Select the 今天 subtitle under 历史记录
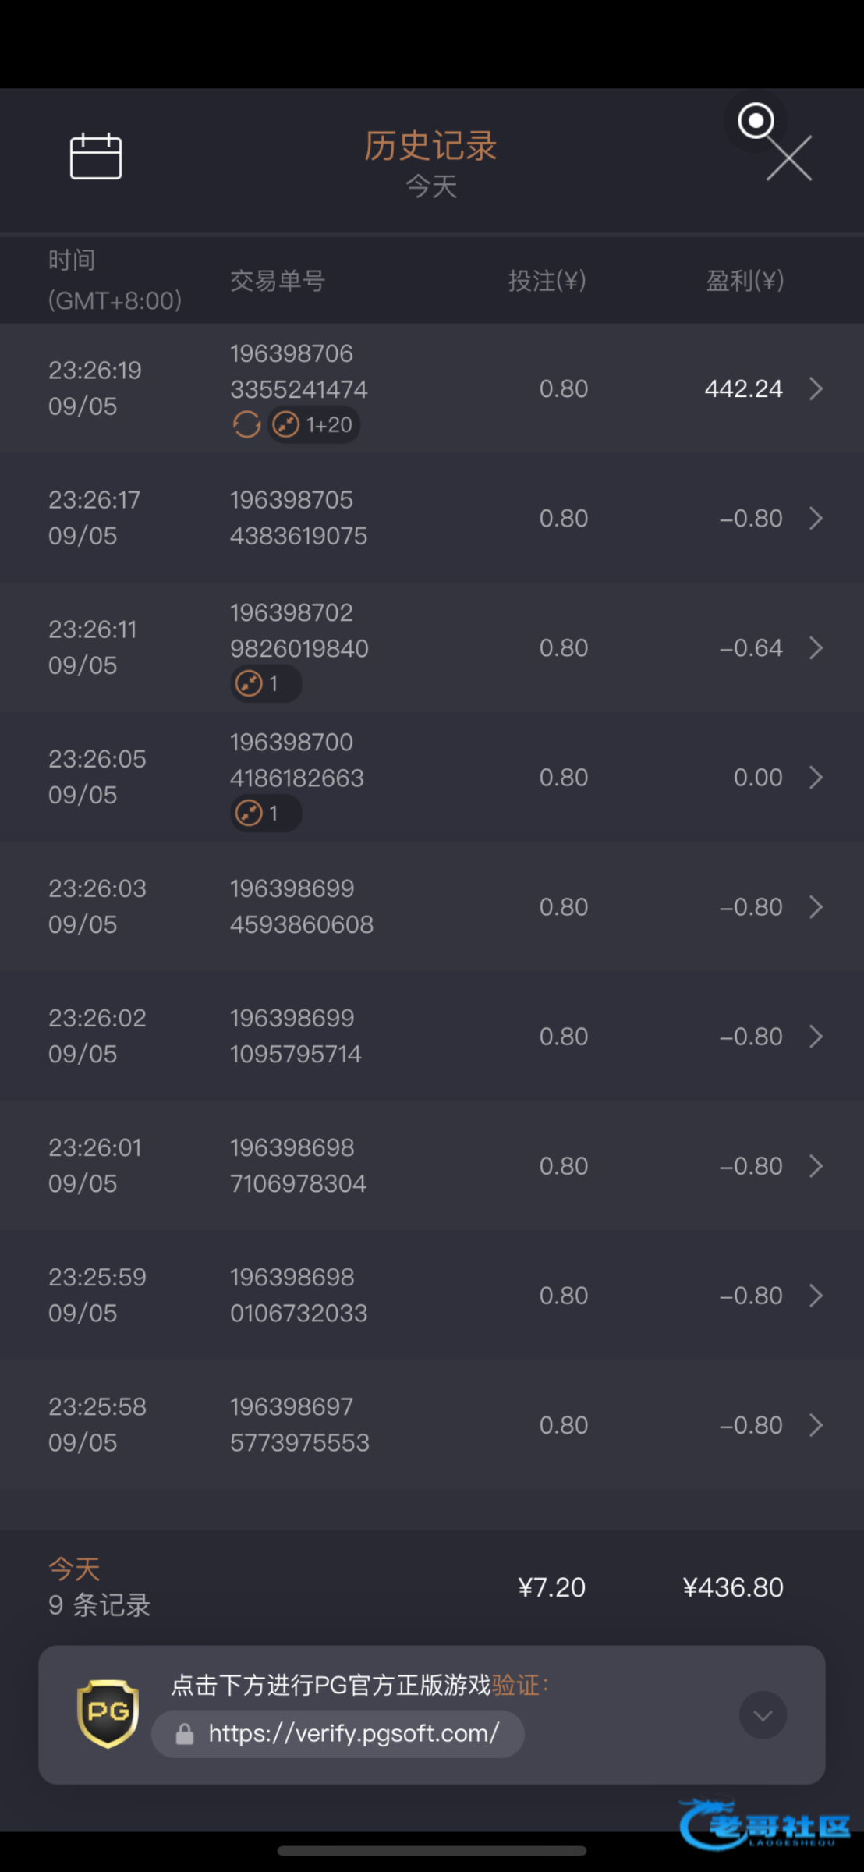 coord(431,186)
